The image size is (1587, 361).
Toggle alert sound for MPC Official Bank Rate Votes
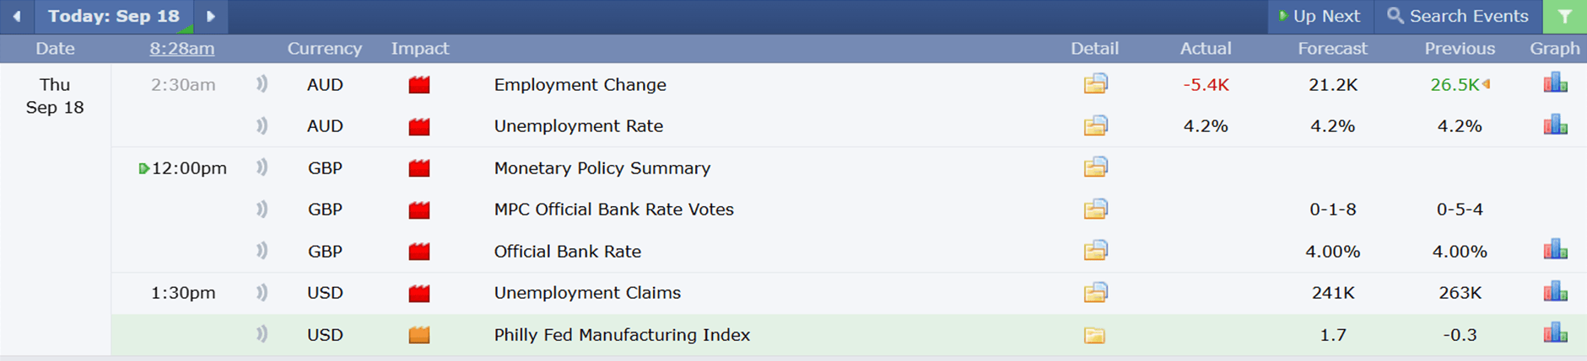pos(262,209)
